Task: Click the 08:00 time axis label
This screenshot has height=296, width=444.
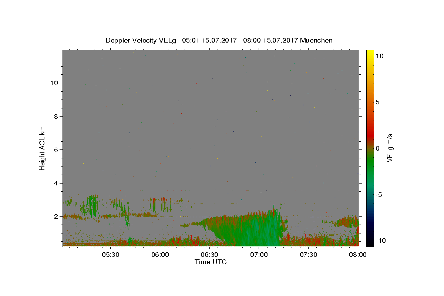Action: point(358,255)
